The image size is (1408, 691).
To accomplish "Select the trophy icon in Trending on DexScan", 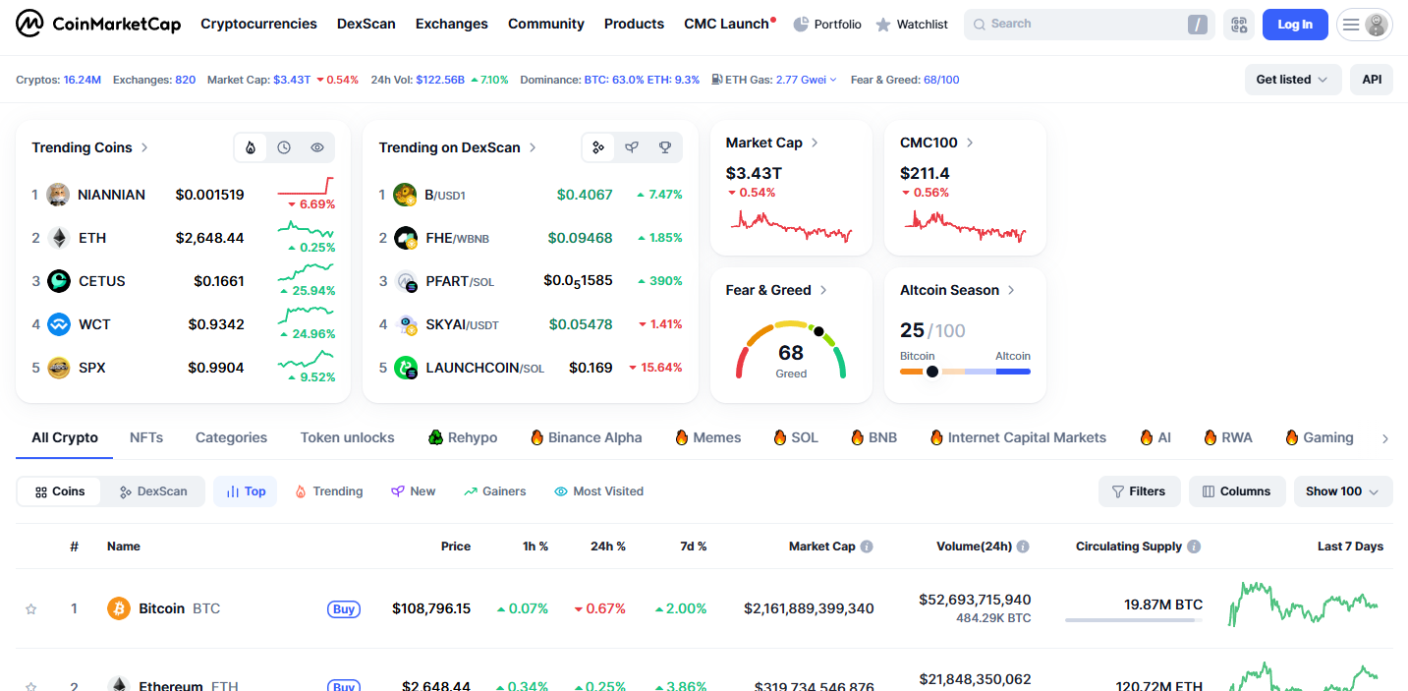I will (x=665, y=147).
